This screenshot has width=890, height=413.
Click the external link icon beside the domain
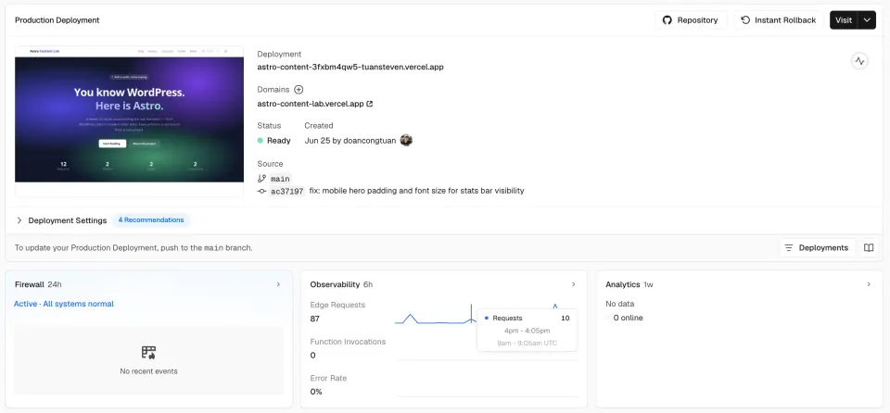(370, 104)
